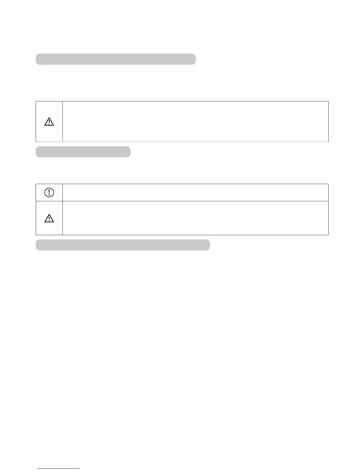Click empty space right of the top gray bar
Viewport: 364px width, 471px height.
point(262,59)
